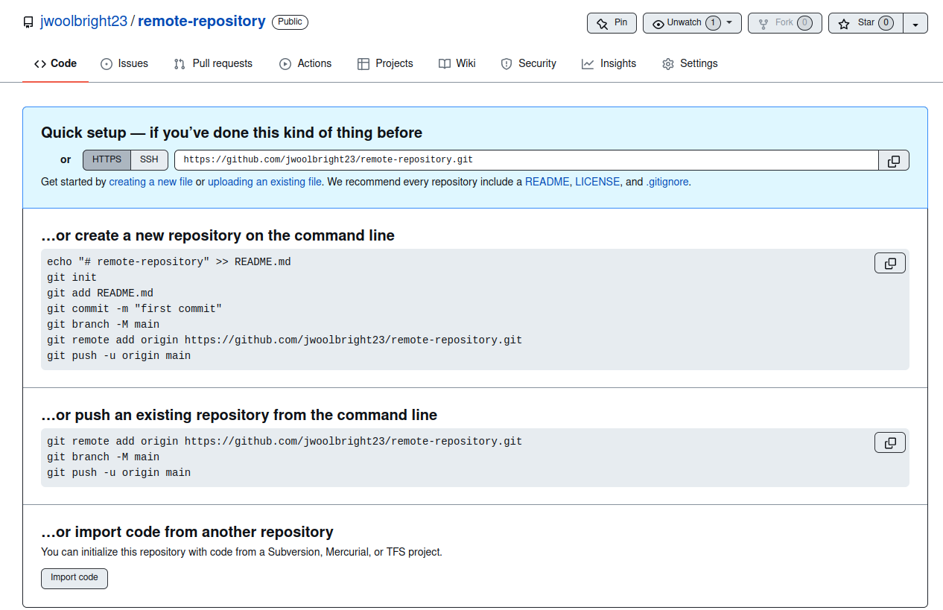Open the Pull requests tab
The width and height of the screenshot is (943, 610).
(x=213, y=64)
